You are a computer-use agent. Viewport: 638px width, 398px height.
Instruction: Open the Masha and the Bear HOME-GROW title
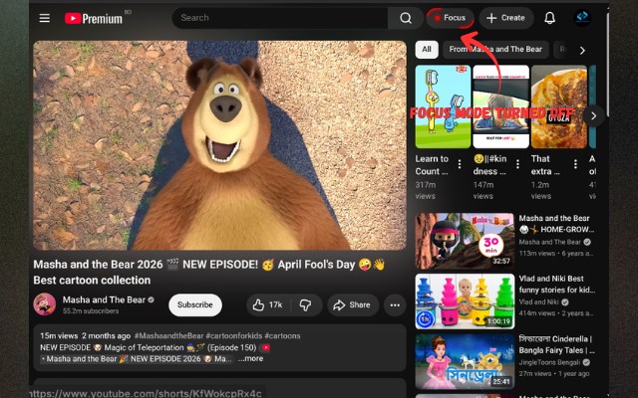(x=556, y=224)
